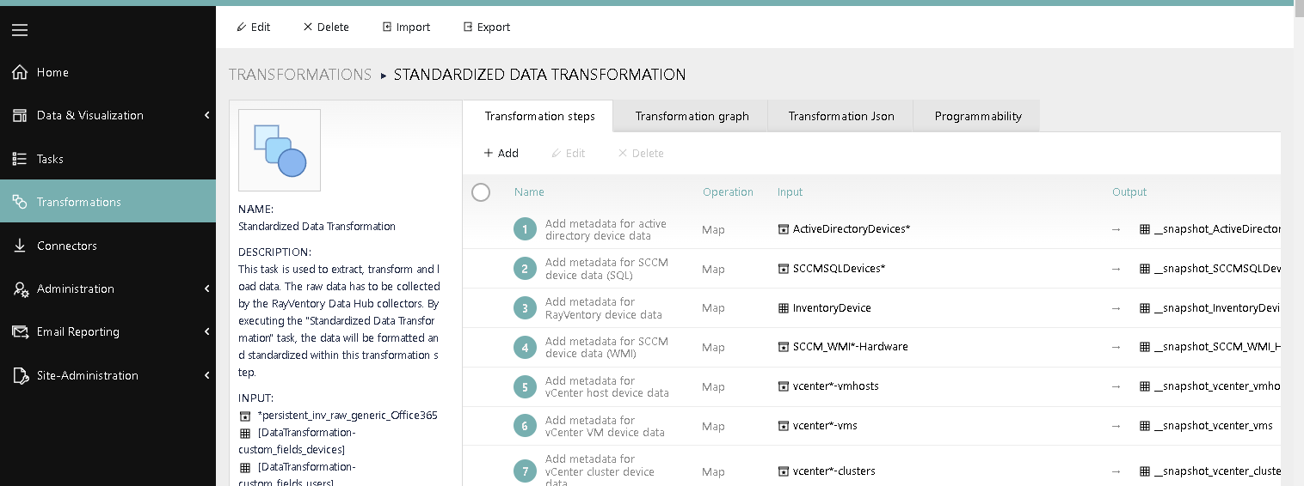Click the step 1 number badge

point(525,229)
